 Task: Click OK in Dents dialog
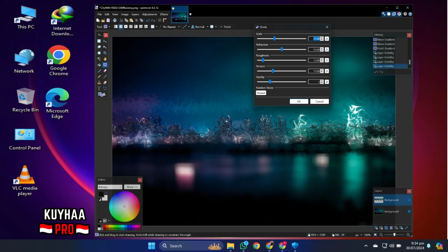(x=299, y=101)
